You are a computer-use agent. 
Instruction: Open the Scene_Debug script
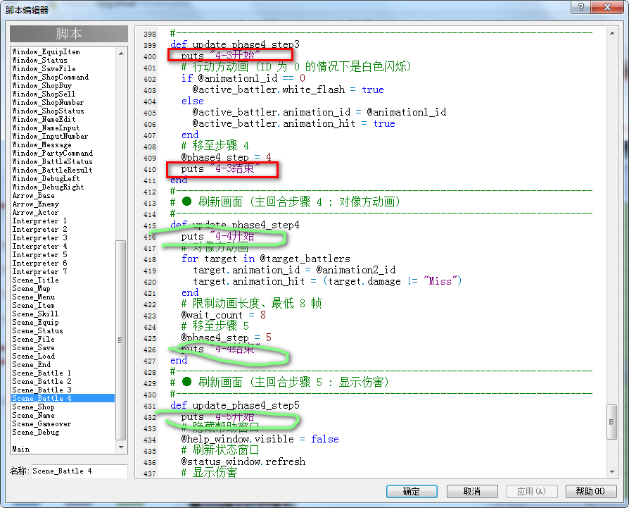pos(36,432)
